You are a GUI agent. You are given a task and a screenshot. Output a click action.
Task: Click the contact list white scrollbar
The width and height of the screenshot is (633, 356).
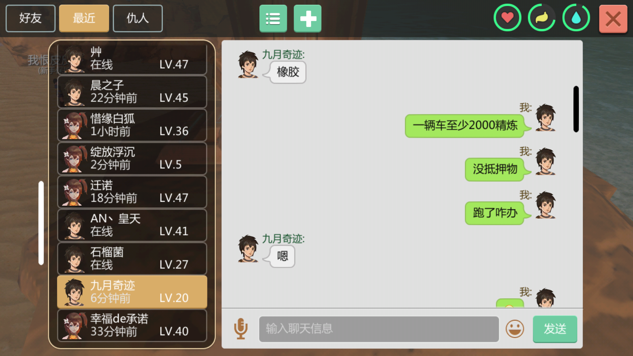point(41,223)
